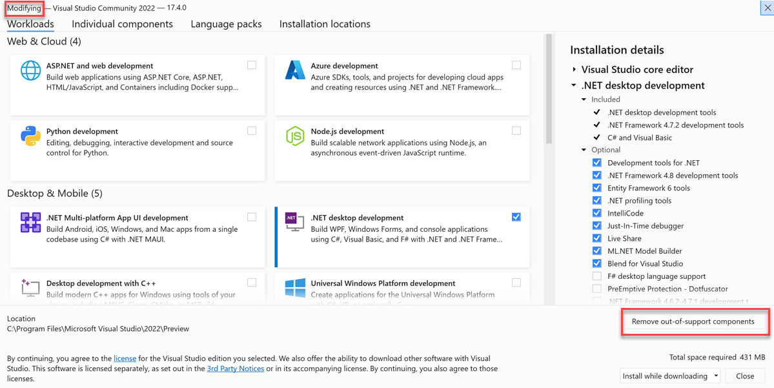The image size is (774, 388).
Task: Open the license link
Action: coord(125,358)
